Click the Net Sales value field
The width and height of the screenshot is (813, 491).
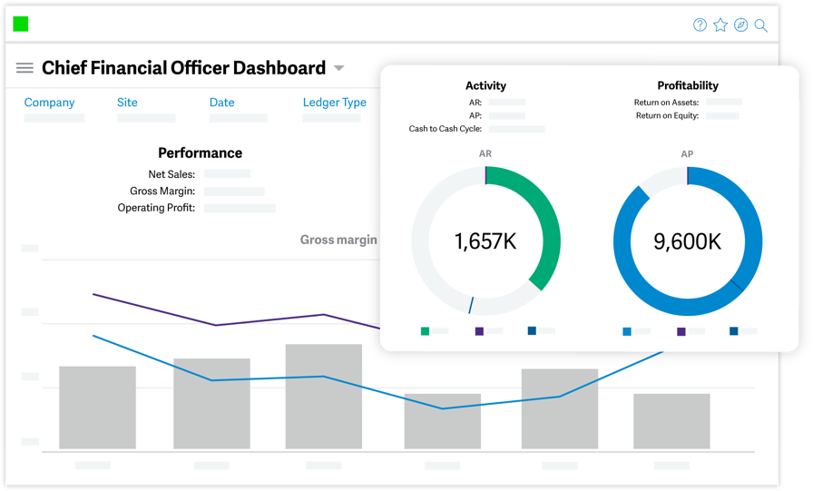point(227,173)
